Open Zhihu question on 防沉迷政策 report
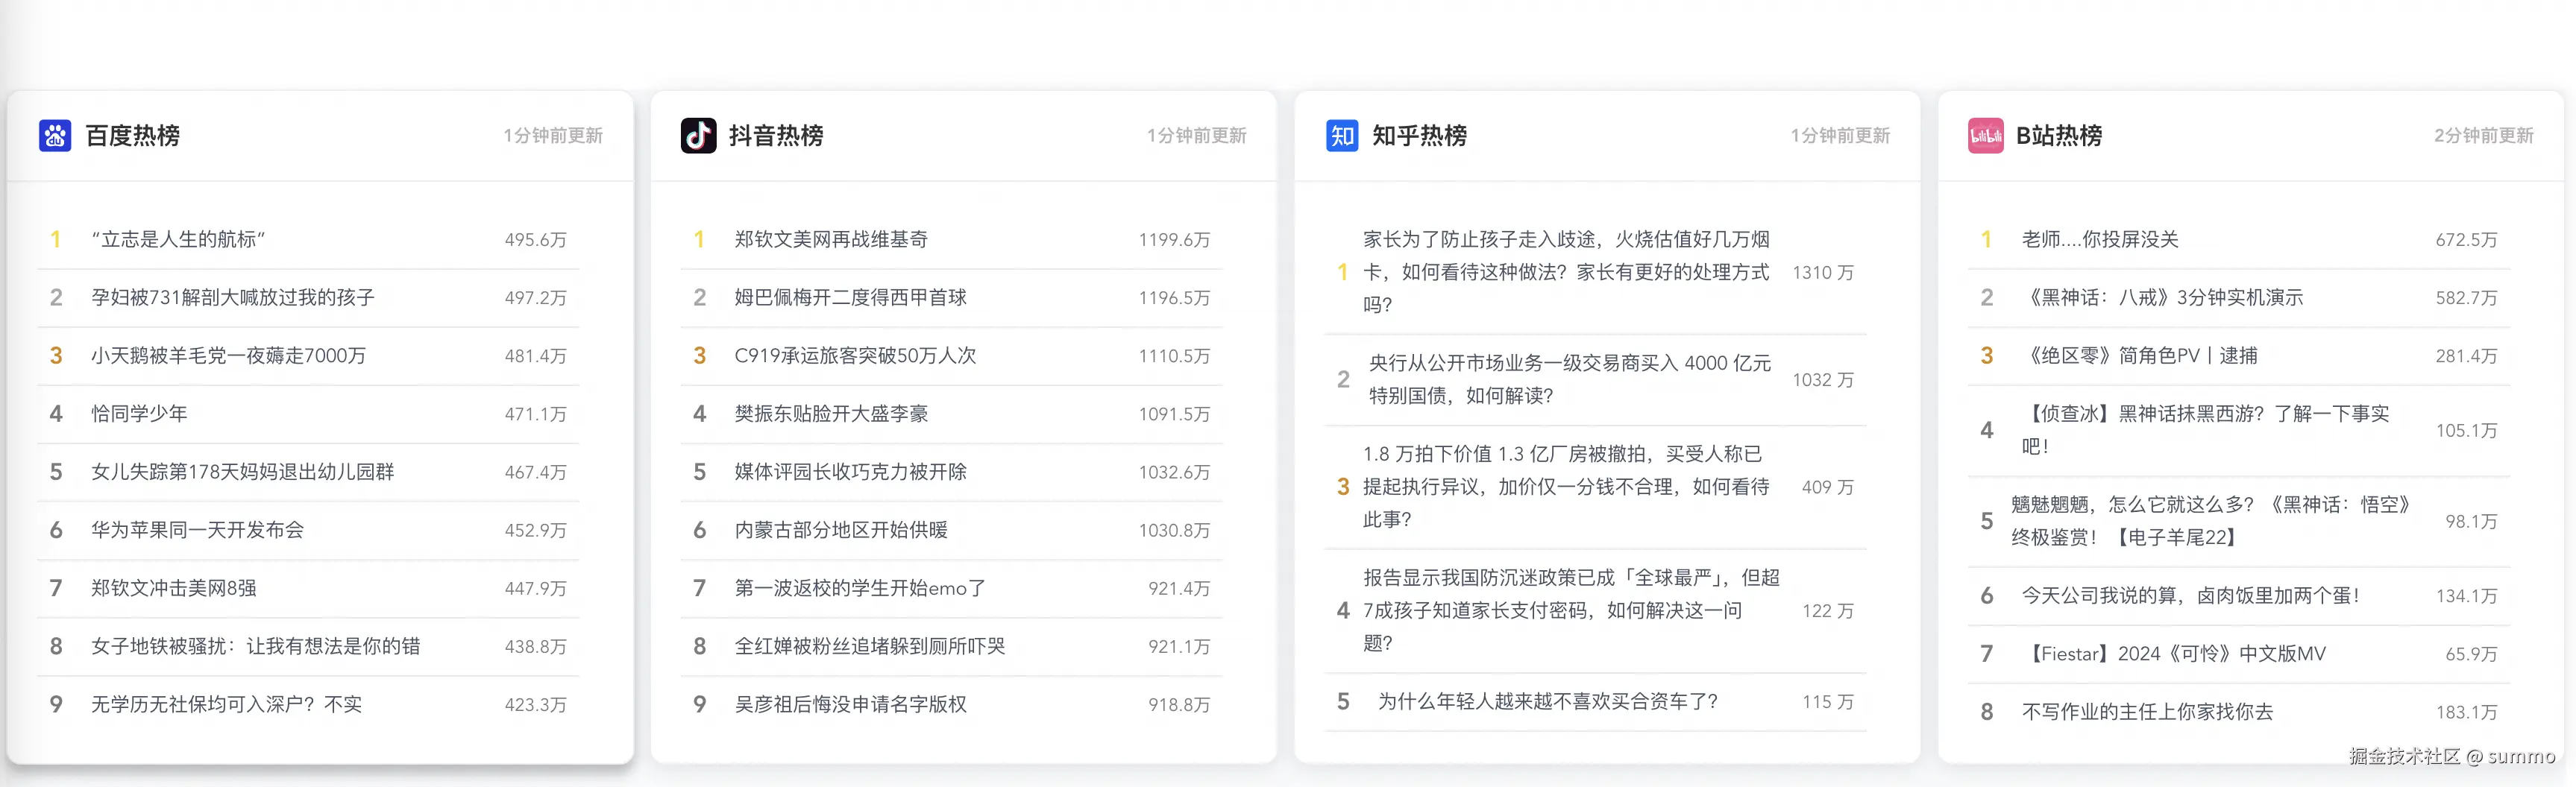Screen dimensions: 2576x787 click(1571, 610)
